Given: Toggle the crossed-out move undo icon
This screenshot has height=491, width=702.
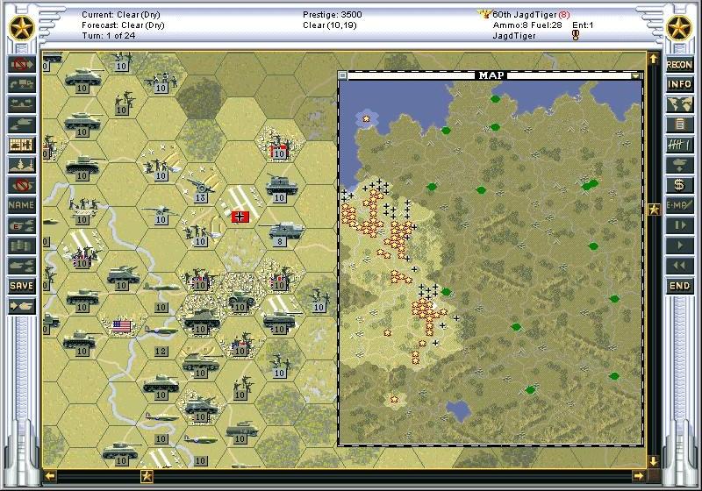Looking at the screenshot, I should [x=22, y=64].
